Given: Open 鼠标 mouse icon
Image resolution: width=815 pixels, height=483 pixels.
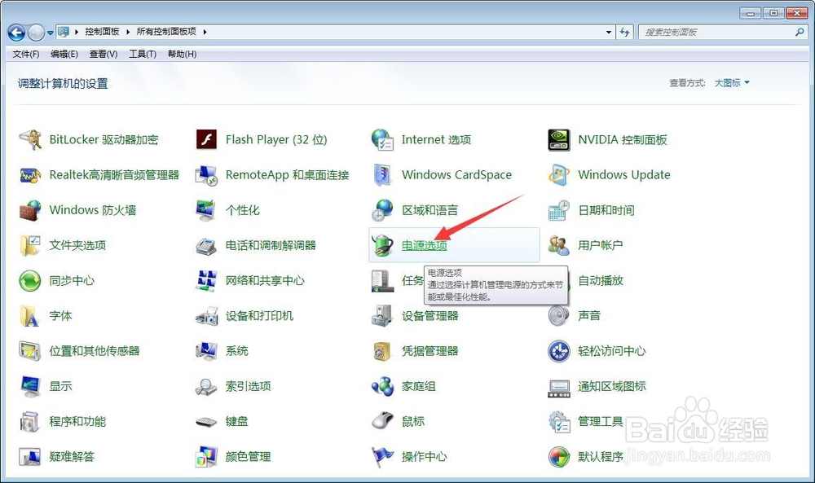Looking at the screenshot, I should coord(382,421).
